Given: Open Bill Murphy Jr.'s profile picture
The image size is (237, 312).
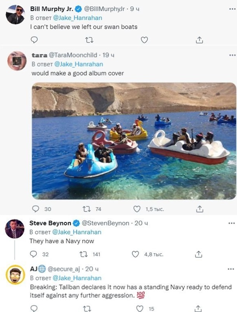Looking at the screenshot, I should click(15, 15).
